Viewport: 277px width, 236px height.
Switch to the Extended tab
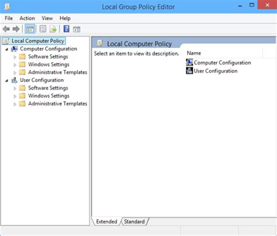click(x=106, y=221)
